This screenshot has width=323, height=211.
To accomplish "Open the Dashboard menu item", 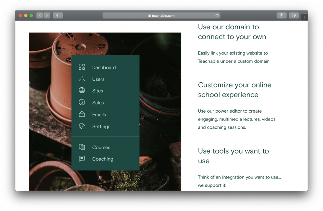I will coord(104,67).
